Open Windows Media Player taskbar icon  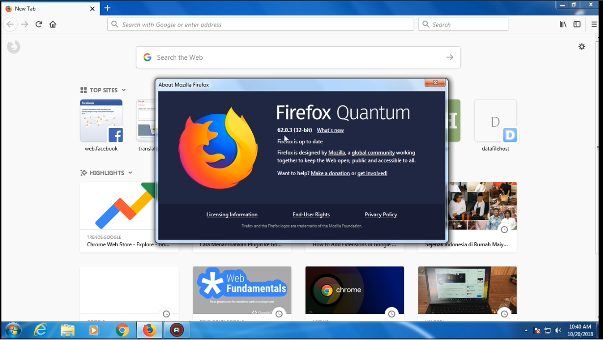click(95, 330)
